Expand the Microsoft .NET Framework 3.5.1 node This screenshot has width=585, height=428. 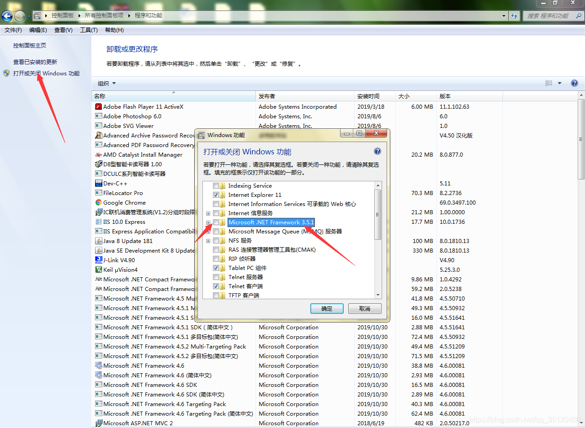[x=208, y=222]
